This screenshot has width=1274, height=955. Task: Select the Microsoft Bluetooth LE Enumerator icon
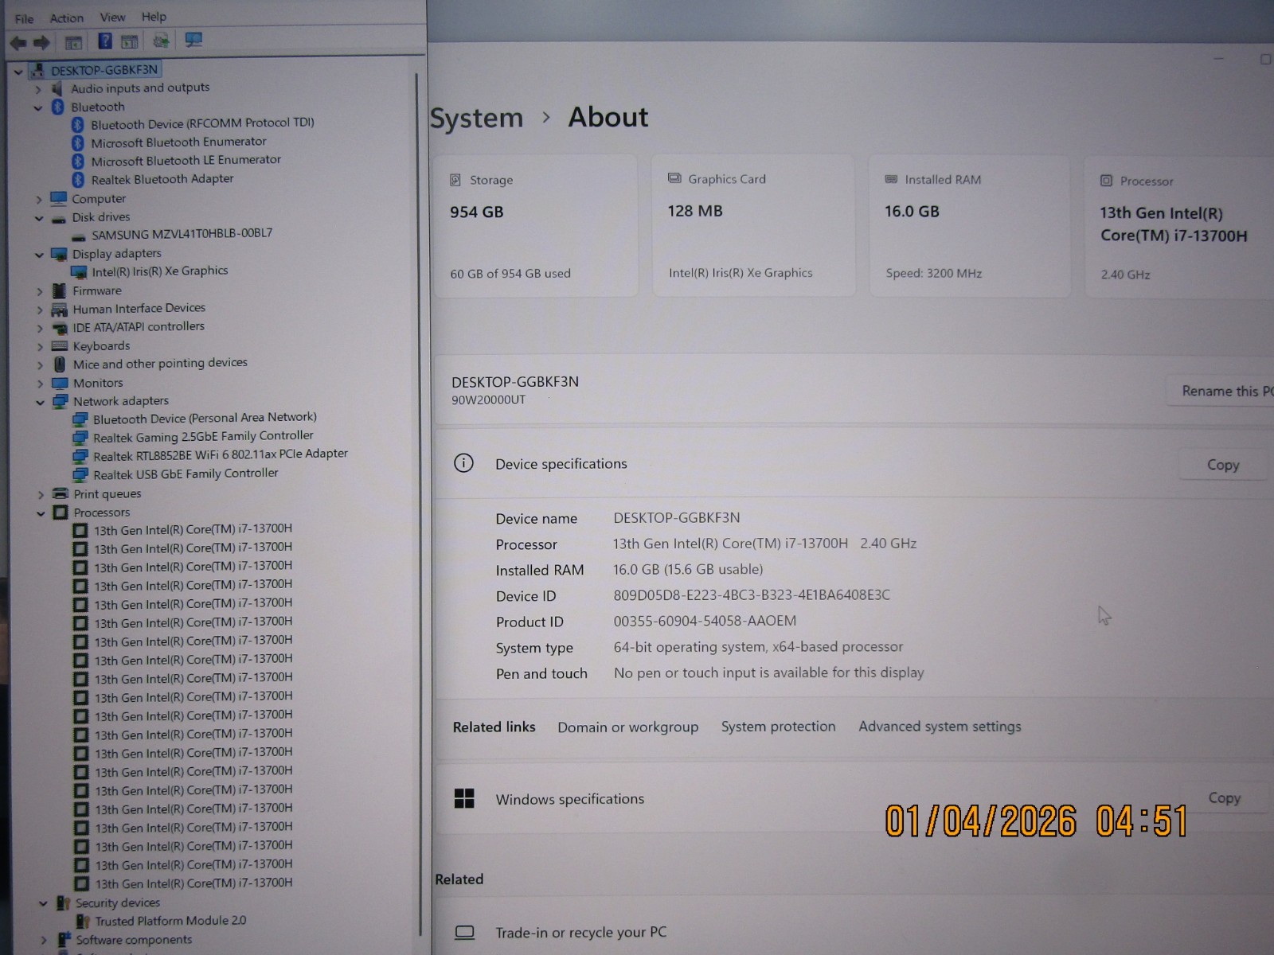click(x=78, y=162)
